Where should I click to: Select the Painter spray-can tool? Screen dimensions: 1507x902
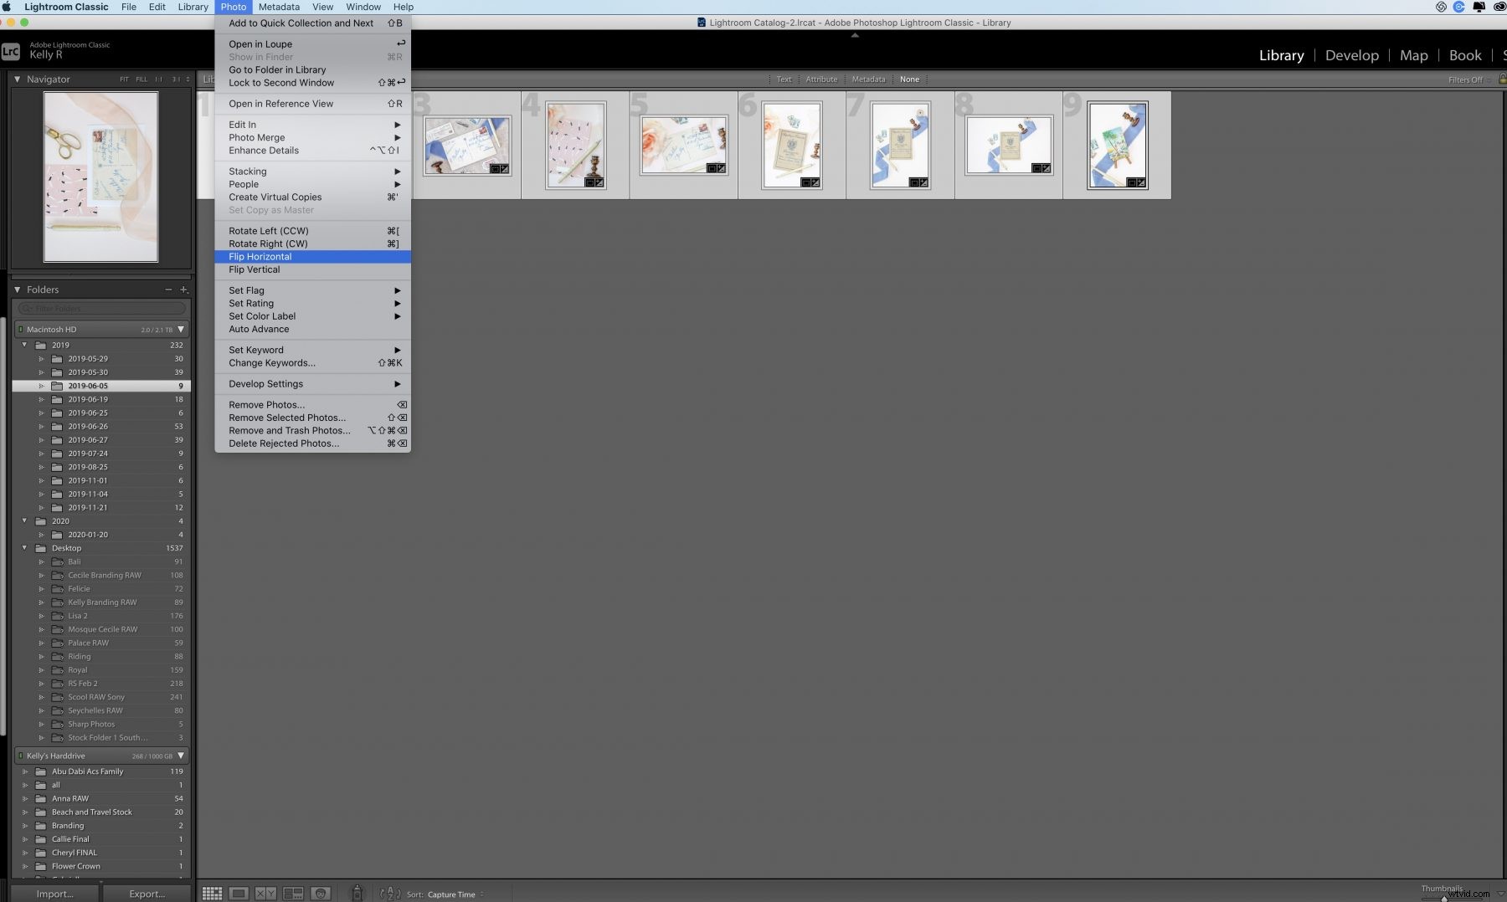(357, 892)
